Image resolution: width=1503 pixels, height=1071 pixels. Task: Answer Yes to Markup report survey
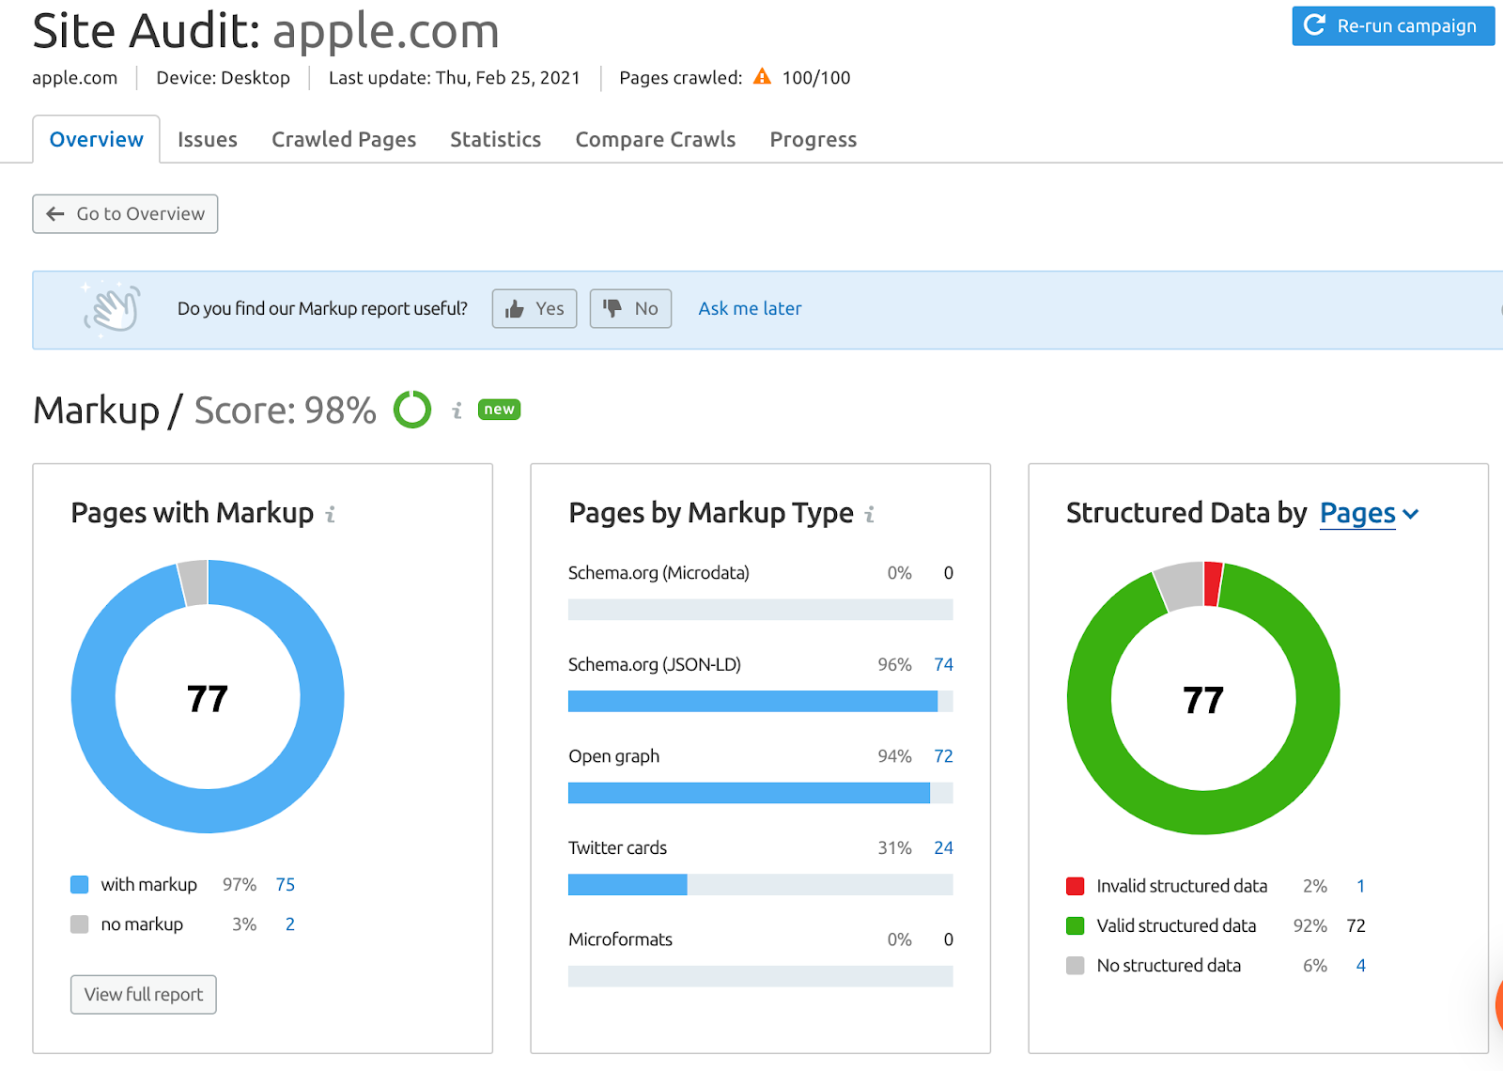click(535, 309)
